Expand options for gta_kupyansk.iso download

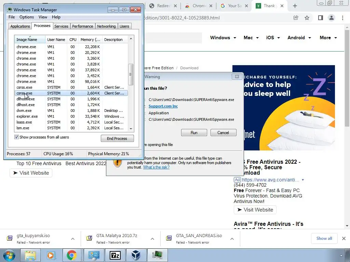coord(73,238)
